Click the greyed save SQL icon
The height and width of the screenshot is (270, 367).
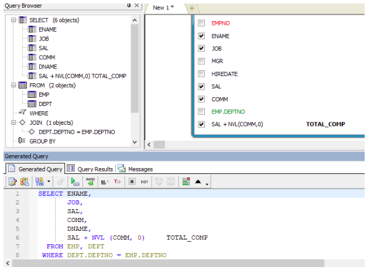point(171,182)
